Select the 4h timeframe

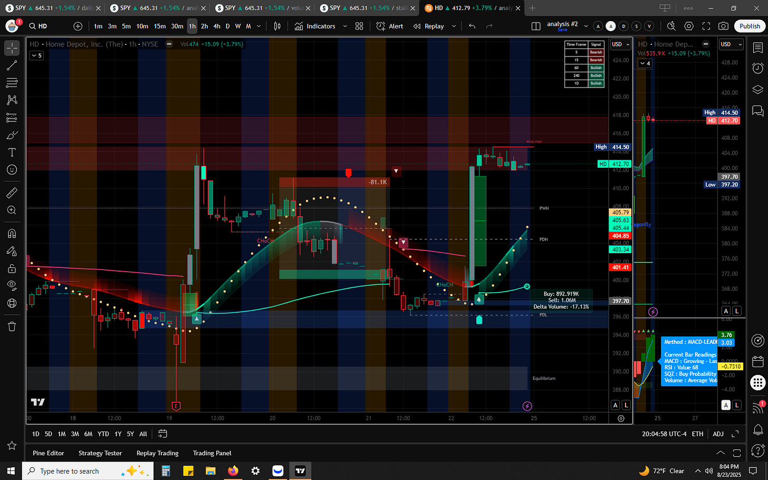(216, 26)
